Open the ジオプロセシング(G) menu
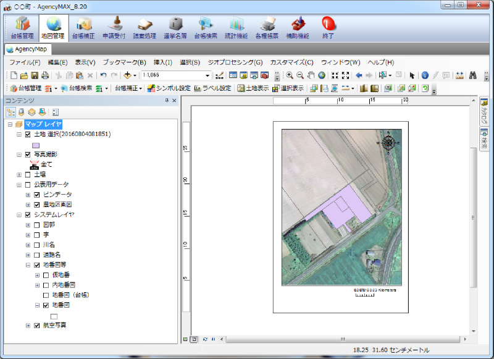The image size is (494, 359). tap(235, 62)
